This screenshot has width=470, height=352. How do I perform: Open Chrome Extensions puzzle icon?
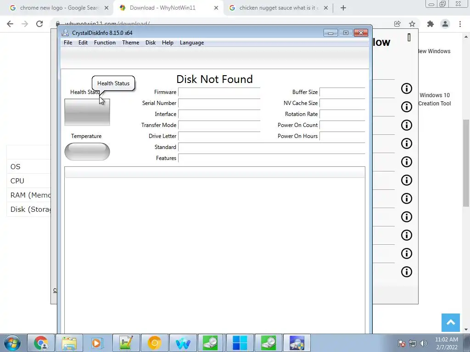click(431, 24)
